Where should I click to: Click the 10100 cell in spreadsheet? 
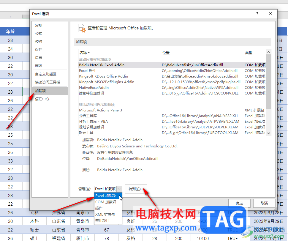coord(203,238)
